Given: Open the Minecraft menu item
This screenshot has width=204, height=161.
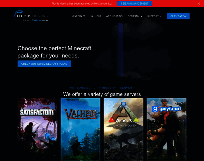Looking at the screenshot, I should [78, 16].
